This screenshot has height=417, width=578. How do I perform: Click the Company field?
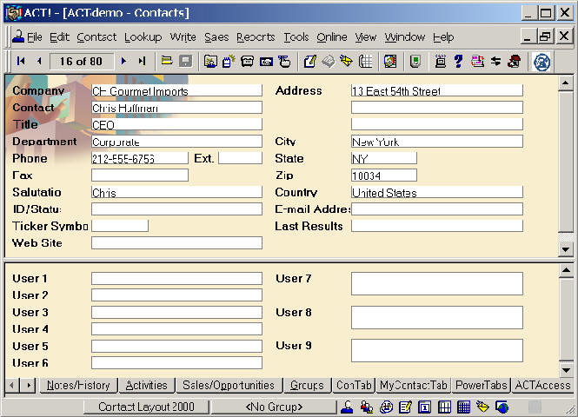pos(177,90)
